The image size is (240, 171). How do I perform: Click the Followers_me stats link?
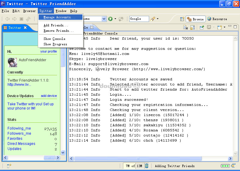(19, 133)
